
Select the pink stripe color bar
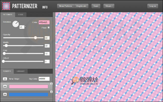[29, 86]
